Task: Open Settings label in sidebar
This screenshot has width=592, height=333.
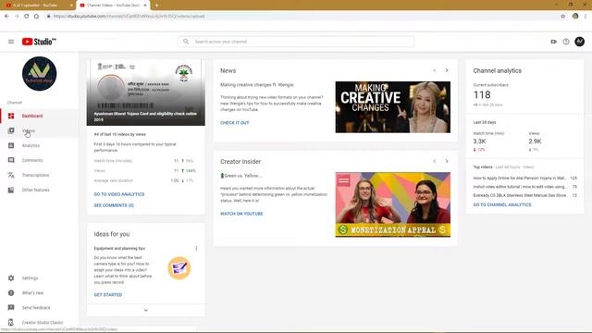Action: (30, 277)
